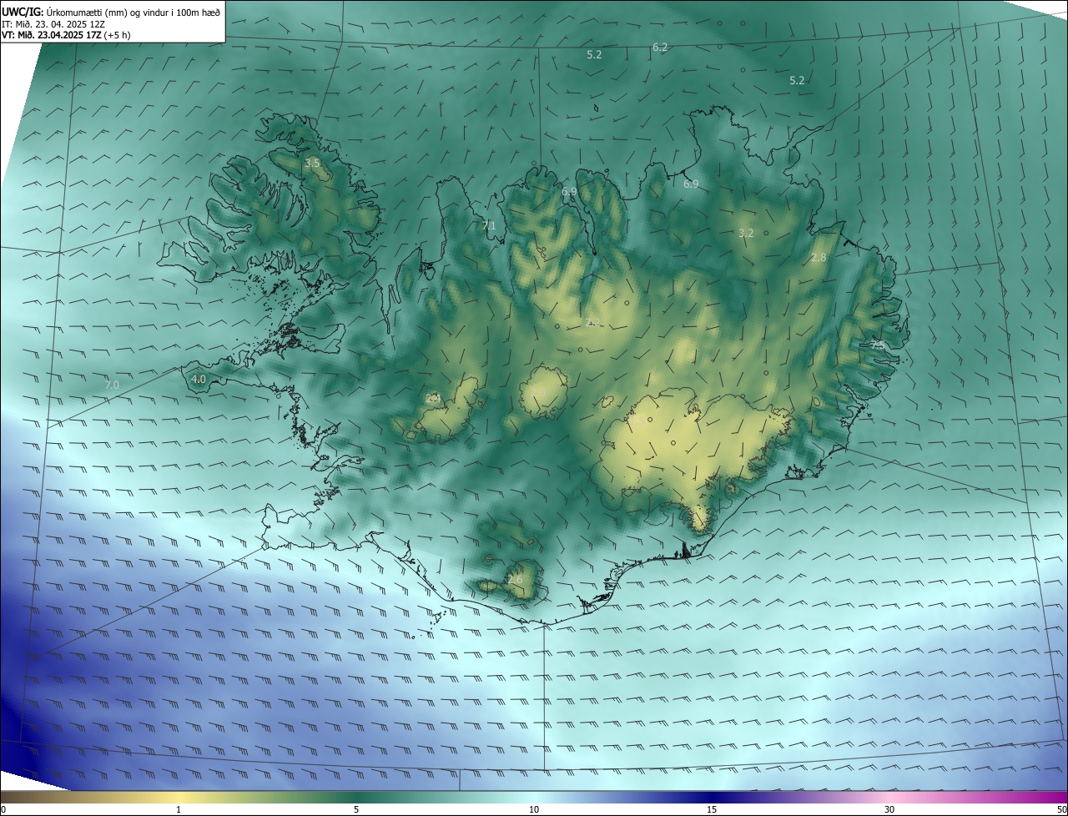Click the 3.5 value in the Westfjords

(x=312, y=164)
